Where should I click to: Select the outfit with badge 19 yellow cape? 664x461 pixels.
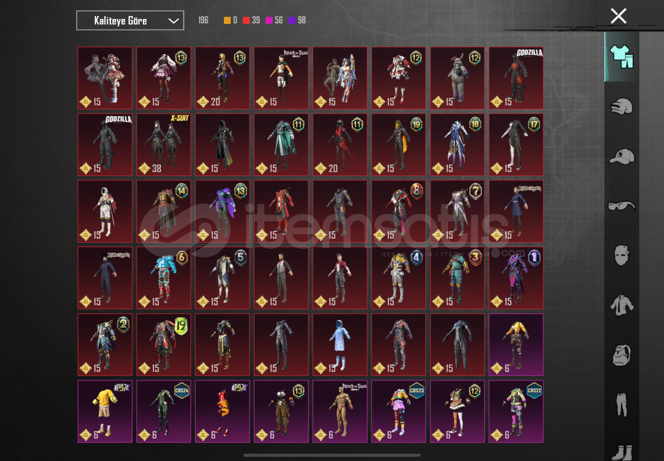(399, 145)
